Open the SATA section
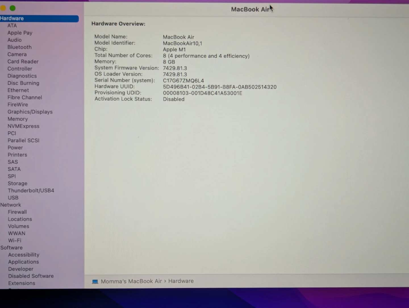Screen dimensions: 409x308 point(14,169)
